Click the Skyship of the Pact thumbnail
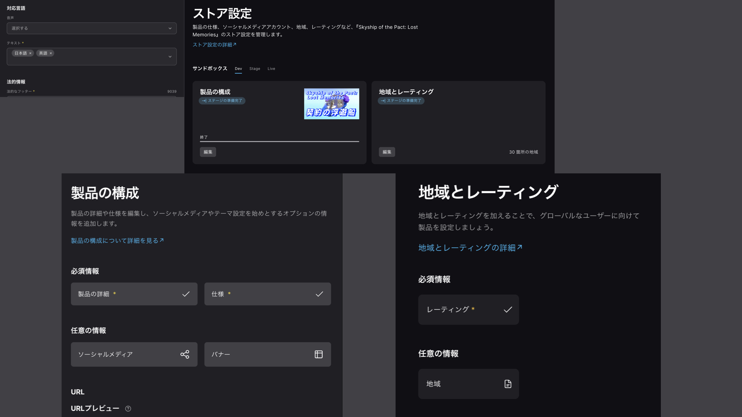This screenshot has width=742, height=417. [x=332, y=104]
